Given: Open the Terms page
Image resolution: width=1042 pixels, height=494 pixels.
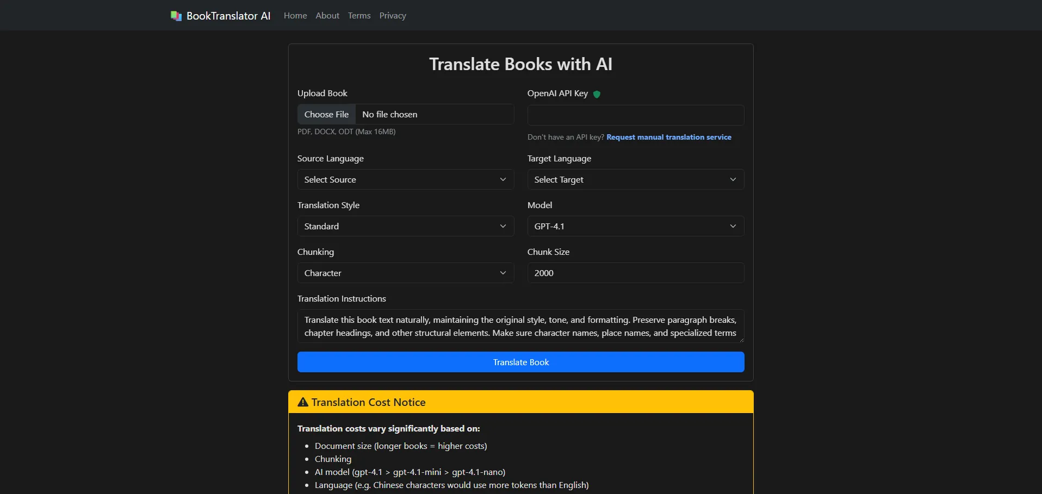Looking at the screenshot, I should coord(359,16).
